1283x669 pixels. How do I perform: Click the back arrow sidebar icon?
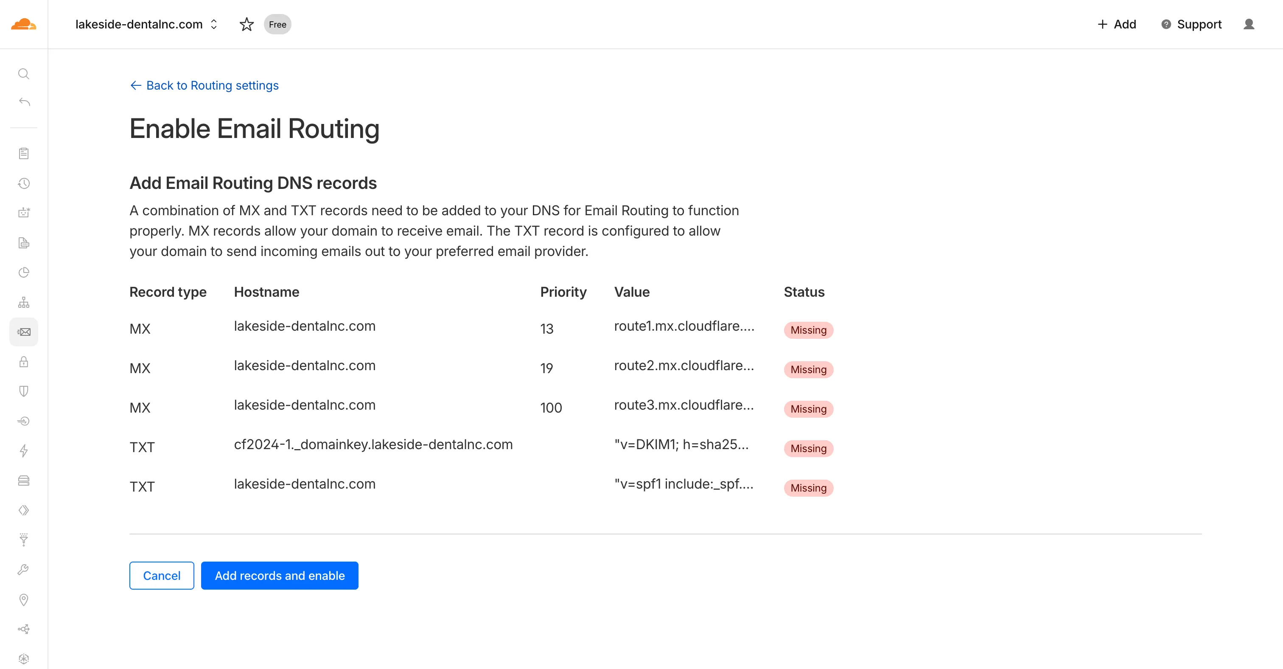pyautogui.click(x=24, y=102)
